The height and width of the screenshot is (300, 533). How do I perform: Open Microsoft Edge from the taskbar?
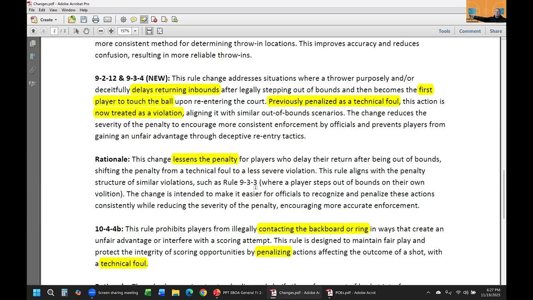[x=189, y=292]
